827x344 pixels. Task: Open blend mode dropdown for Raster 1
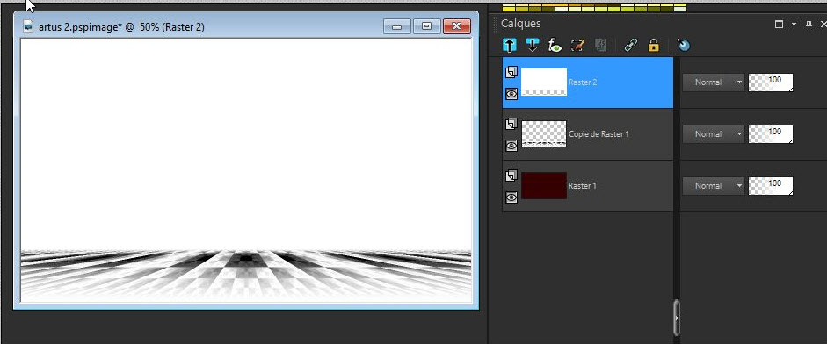tap(713, 185)
